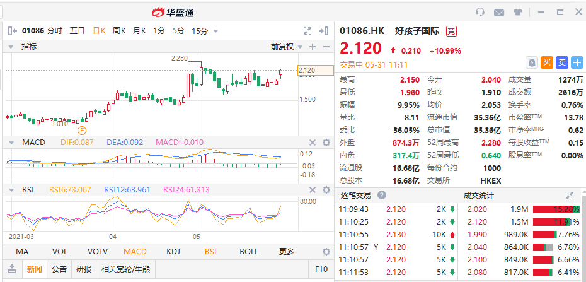The image size is (586, 282).
Task: Set price alert bell icon
Action: [531, 62]
